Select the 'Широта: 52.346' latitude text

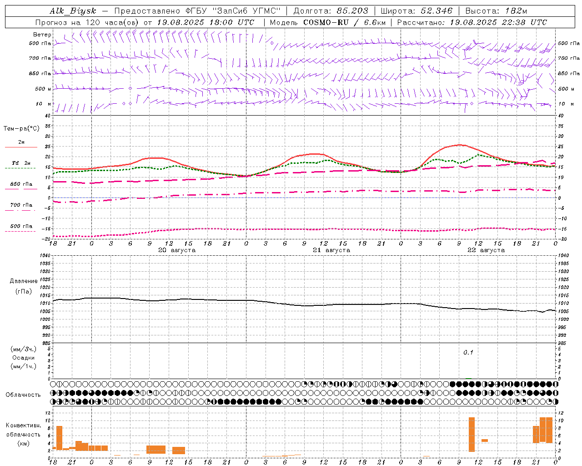pyautogui.click(x=416, y=11)
